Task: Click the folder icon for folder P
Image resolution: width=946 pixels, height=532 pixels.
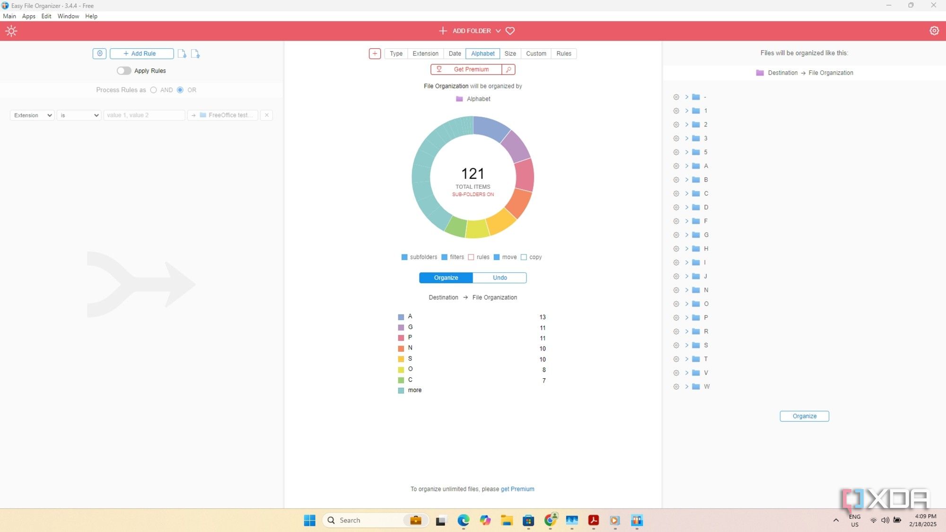Action: [x=696, y=318]
